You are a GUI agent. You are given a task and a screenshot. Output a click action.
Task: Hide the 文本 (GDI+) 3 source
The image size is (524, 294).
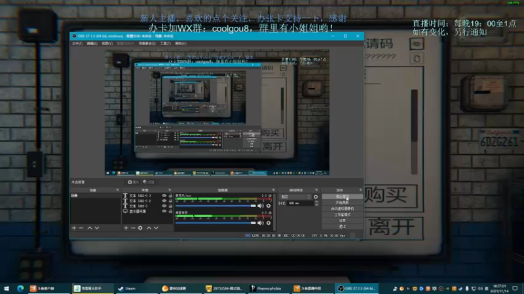[164, 195]
